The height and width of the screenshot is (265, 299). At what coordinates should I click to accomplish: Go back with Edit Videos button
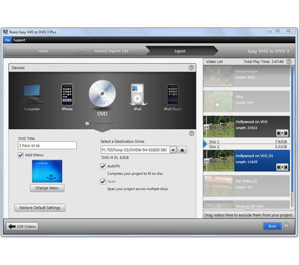pos(22,226)
